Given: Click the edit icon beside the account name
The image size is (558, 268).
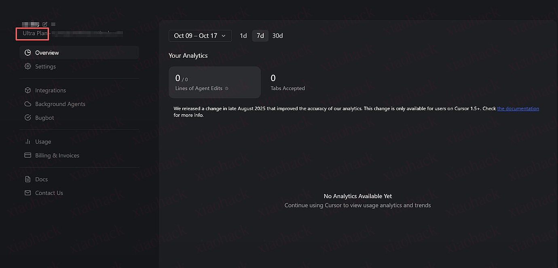Looking at the screenshot, I should (x=45, y=24).
